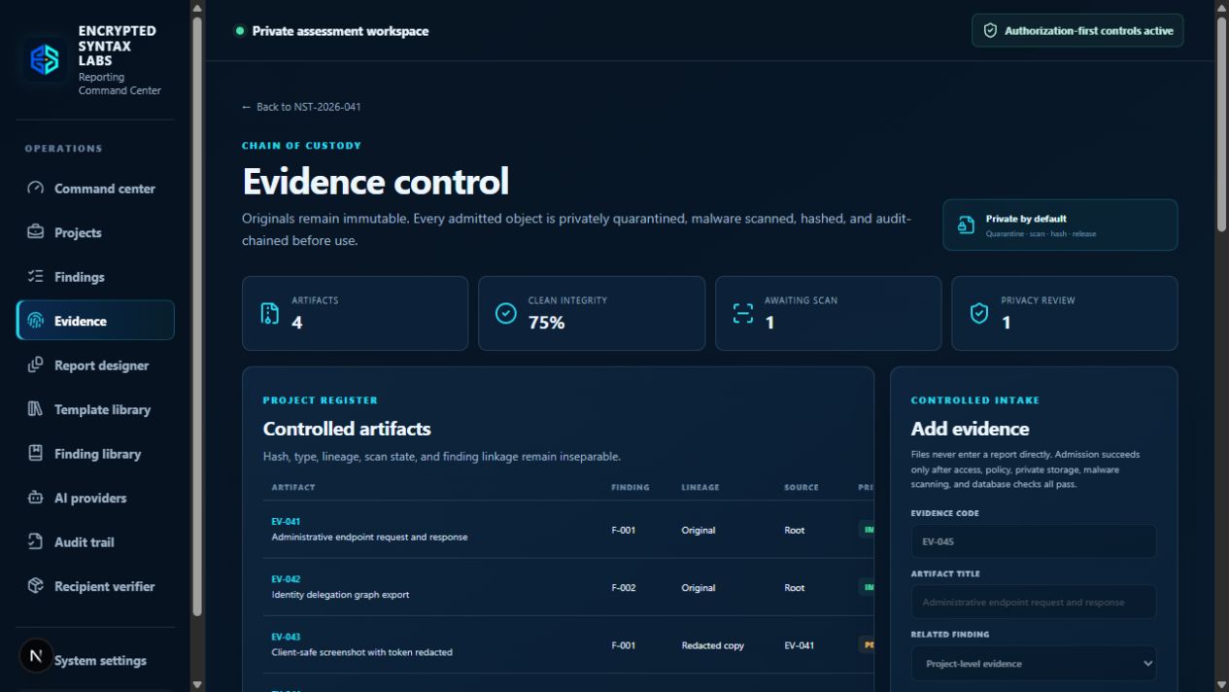Click the Private by default card
The width and height of the screenshot is (1229, 692).
(1060, 225)
